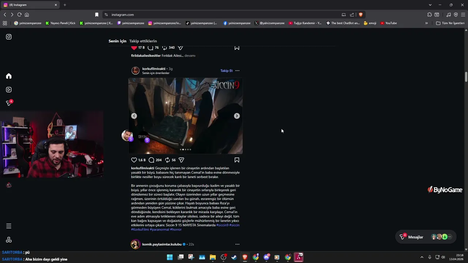Unlike the top post with red heart
Image resolution: width=468 pixels, height=263 pixels.
pos(134,47)
